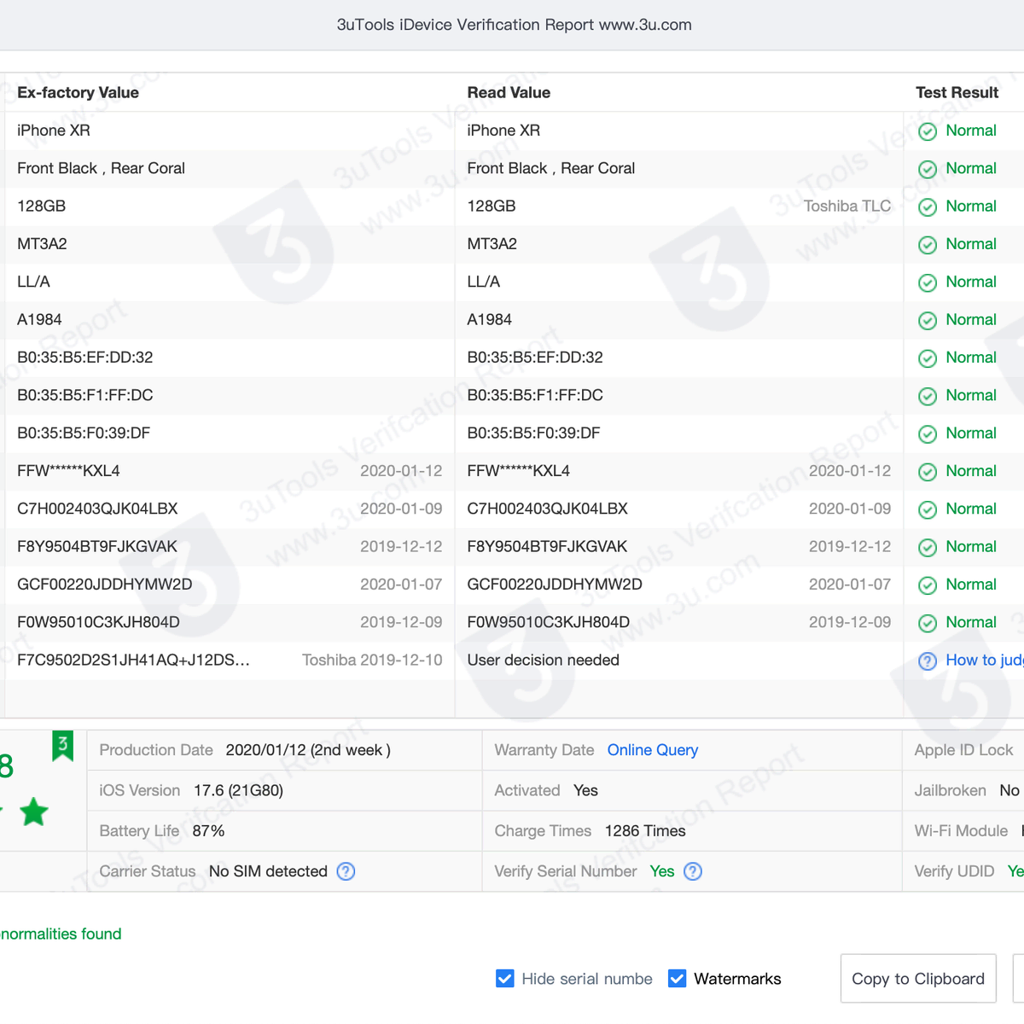Open the How to judge link
The width and height of the screenshot is (1024, 1024).
coord(985,660)
